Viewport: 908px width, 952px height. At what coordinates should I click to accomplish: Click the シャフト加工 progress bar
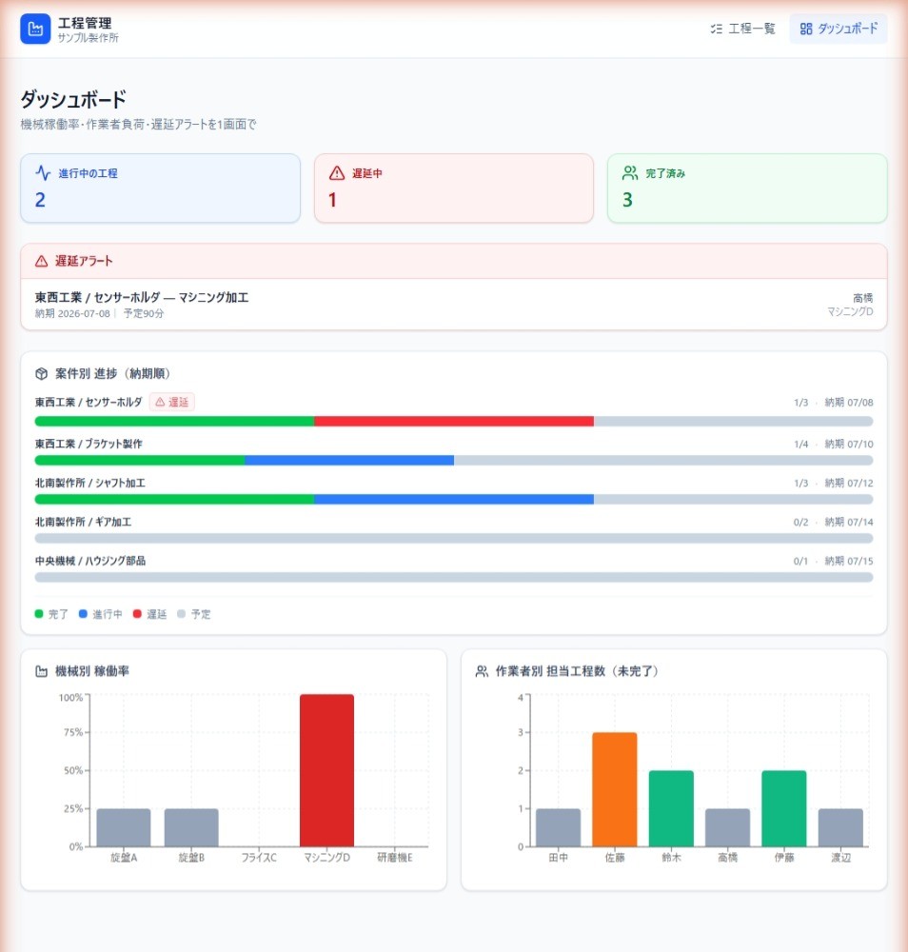(x=454, y=499)
